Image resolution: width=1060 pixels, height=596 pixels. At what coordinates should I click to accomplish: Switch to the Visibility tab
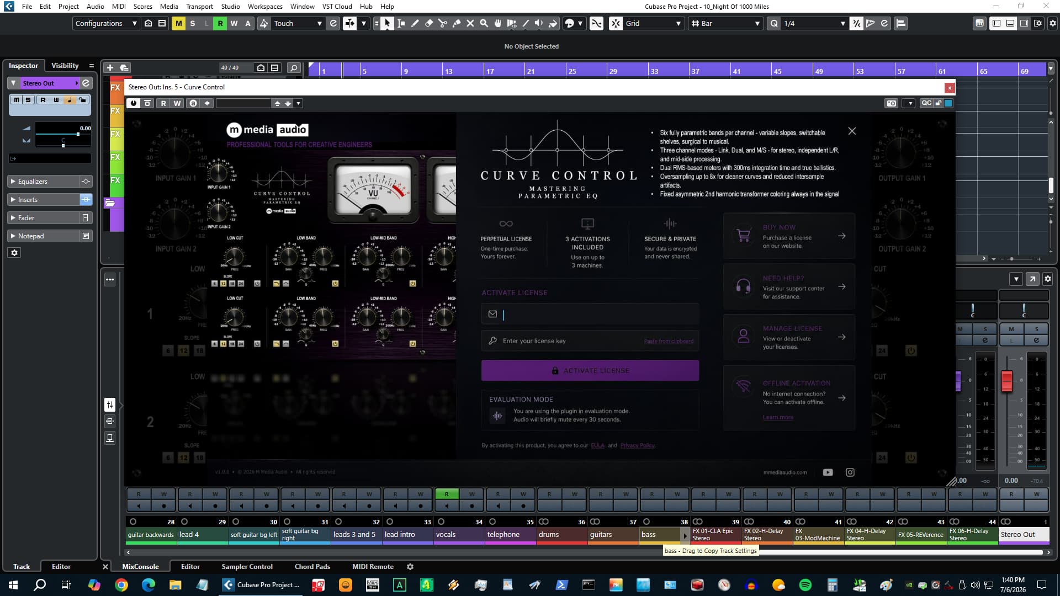coord(65,66)
